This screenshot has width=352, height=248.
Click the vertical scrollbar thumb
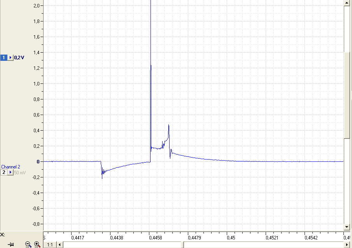pyautogui.click(x=347, y=96)
